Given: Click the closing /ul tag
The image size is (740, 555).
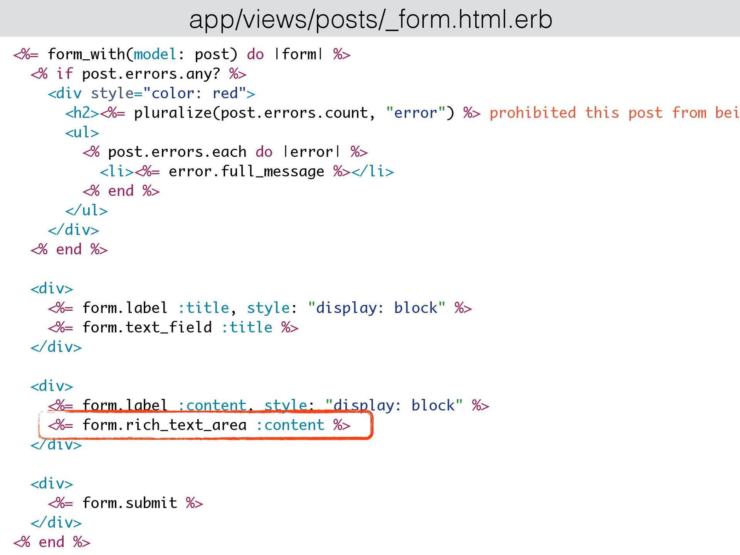Looking at the screenshot, I should (86, 210).
